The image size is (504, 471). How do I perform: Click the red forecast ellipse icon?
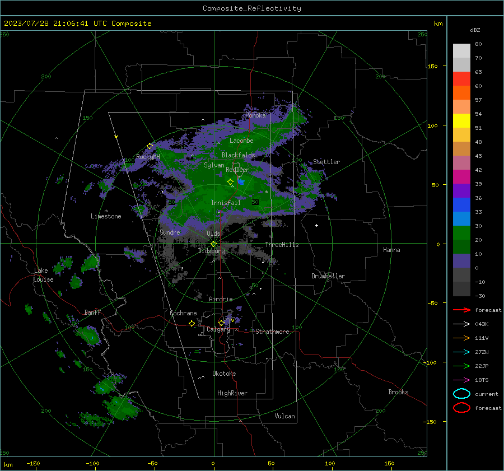tap(461, 408)
